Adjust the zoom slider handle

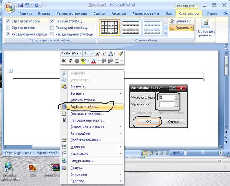pyautogui.click(x=203, y=153)
